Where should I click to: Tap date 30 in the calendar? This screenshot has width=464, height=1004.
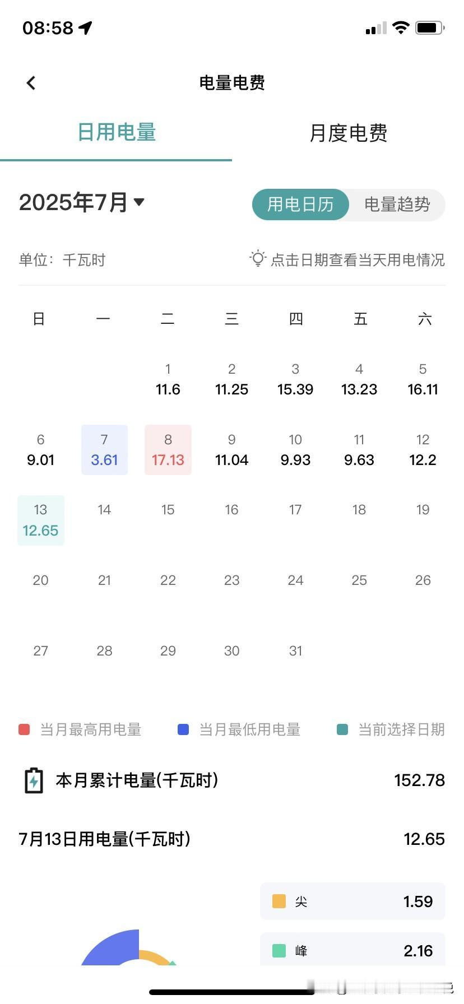click(x=231, y=651)
